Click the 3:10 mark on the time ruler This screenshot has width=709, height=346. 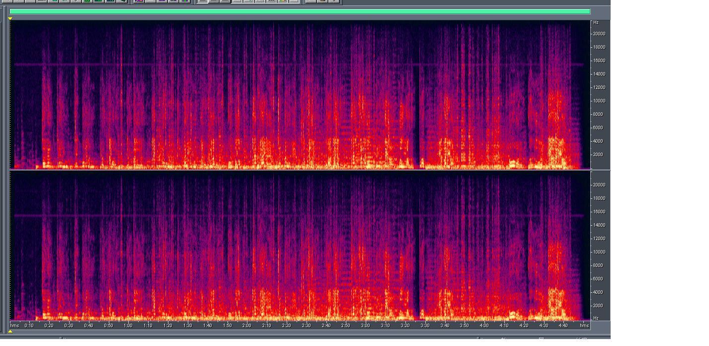click(x=385, y=326)
